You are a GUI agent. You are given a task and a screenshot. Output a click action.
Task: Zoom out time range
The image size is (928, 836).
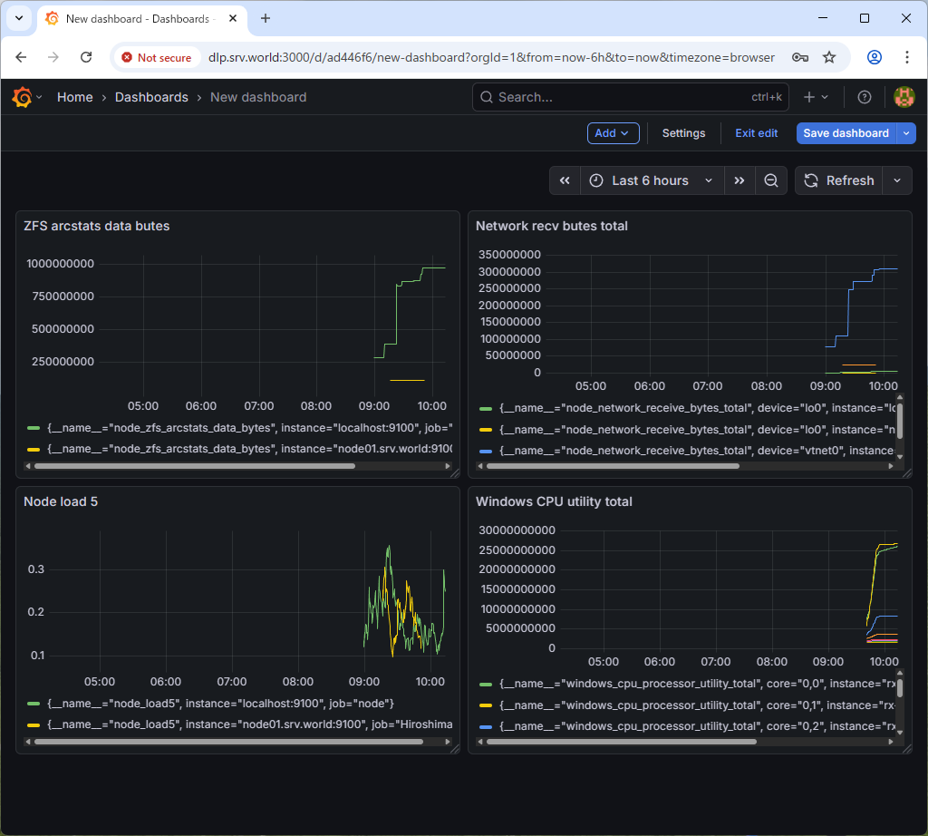coord(771,180)
